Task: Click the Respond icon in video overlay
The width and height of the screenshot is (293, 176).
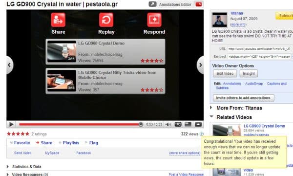Action: [154, 20]
